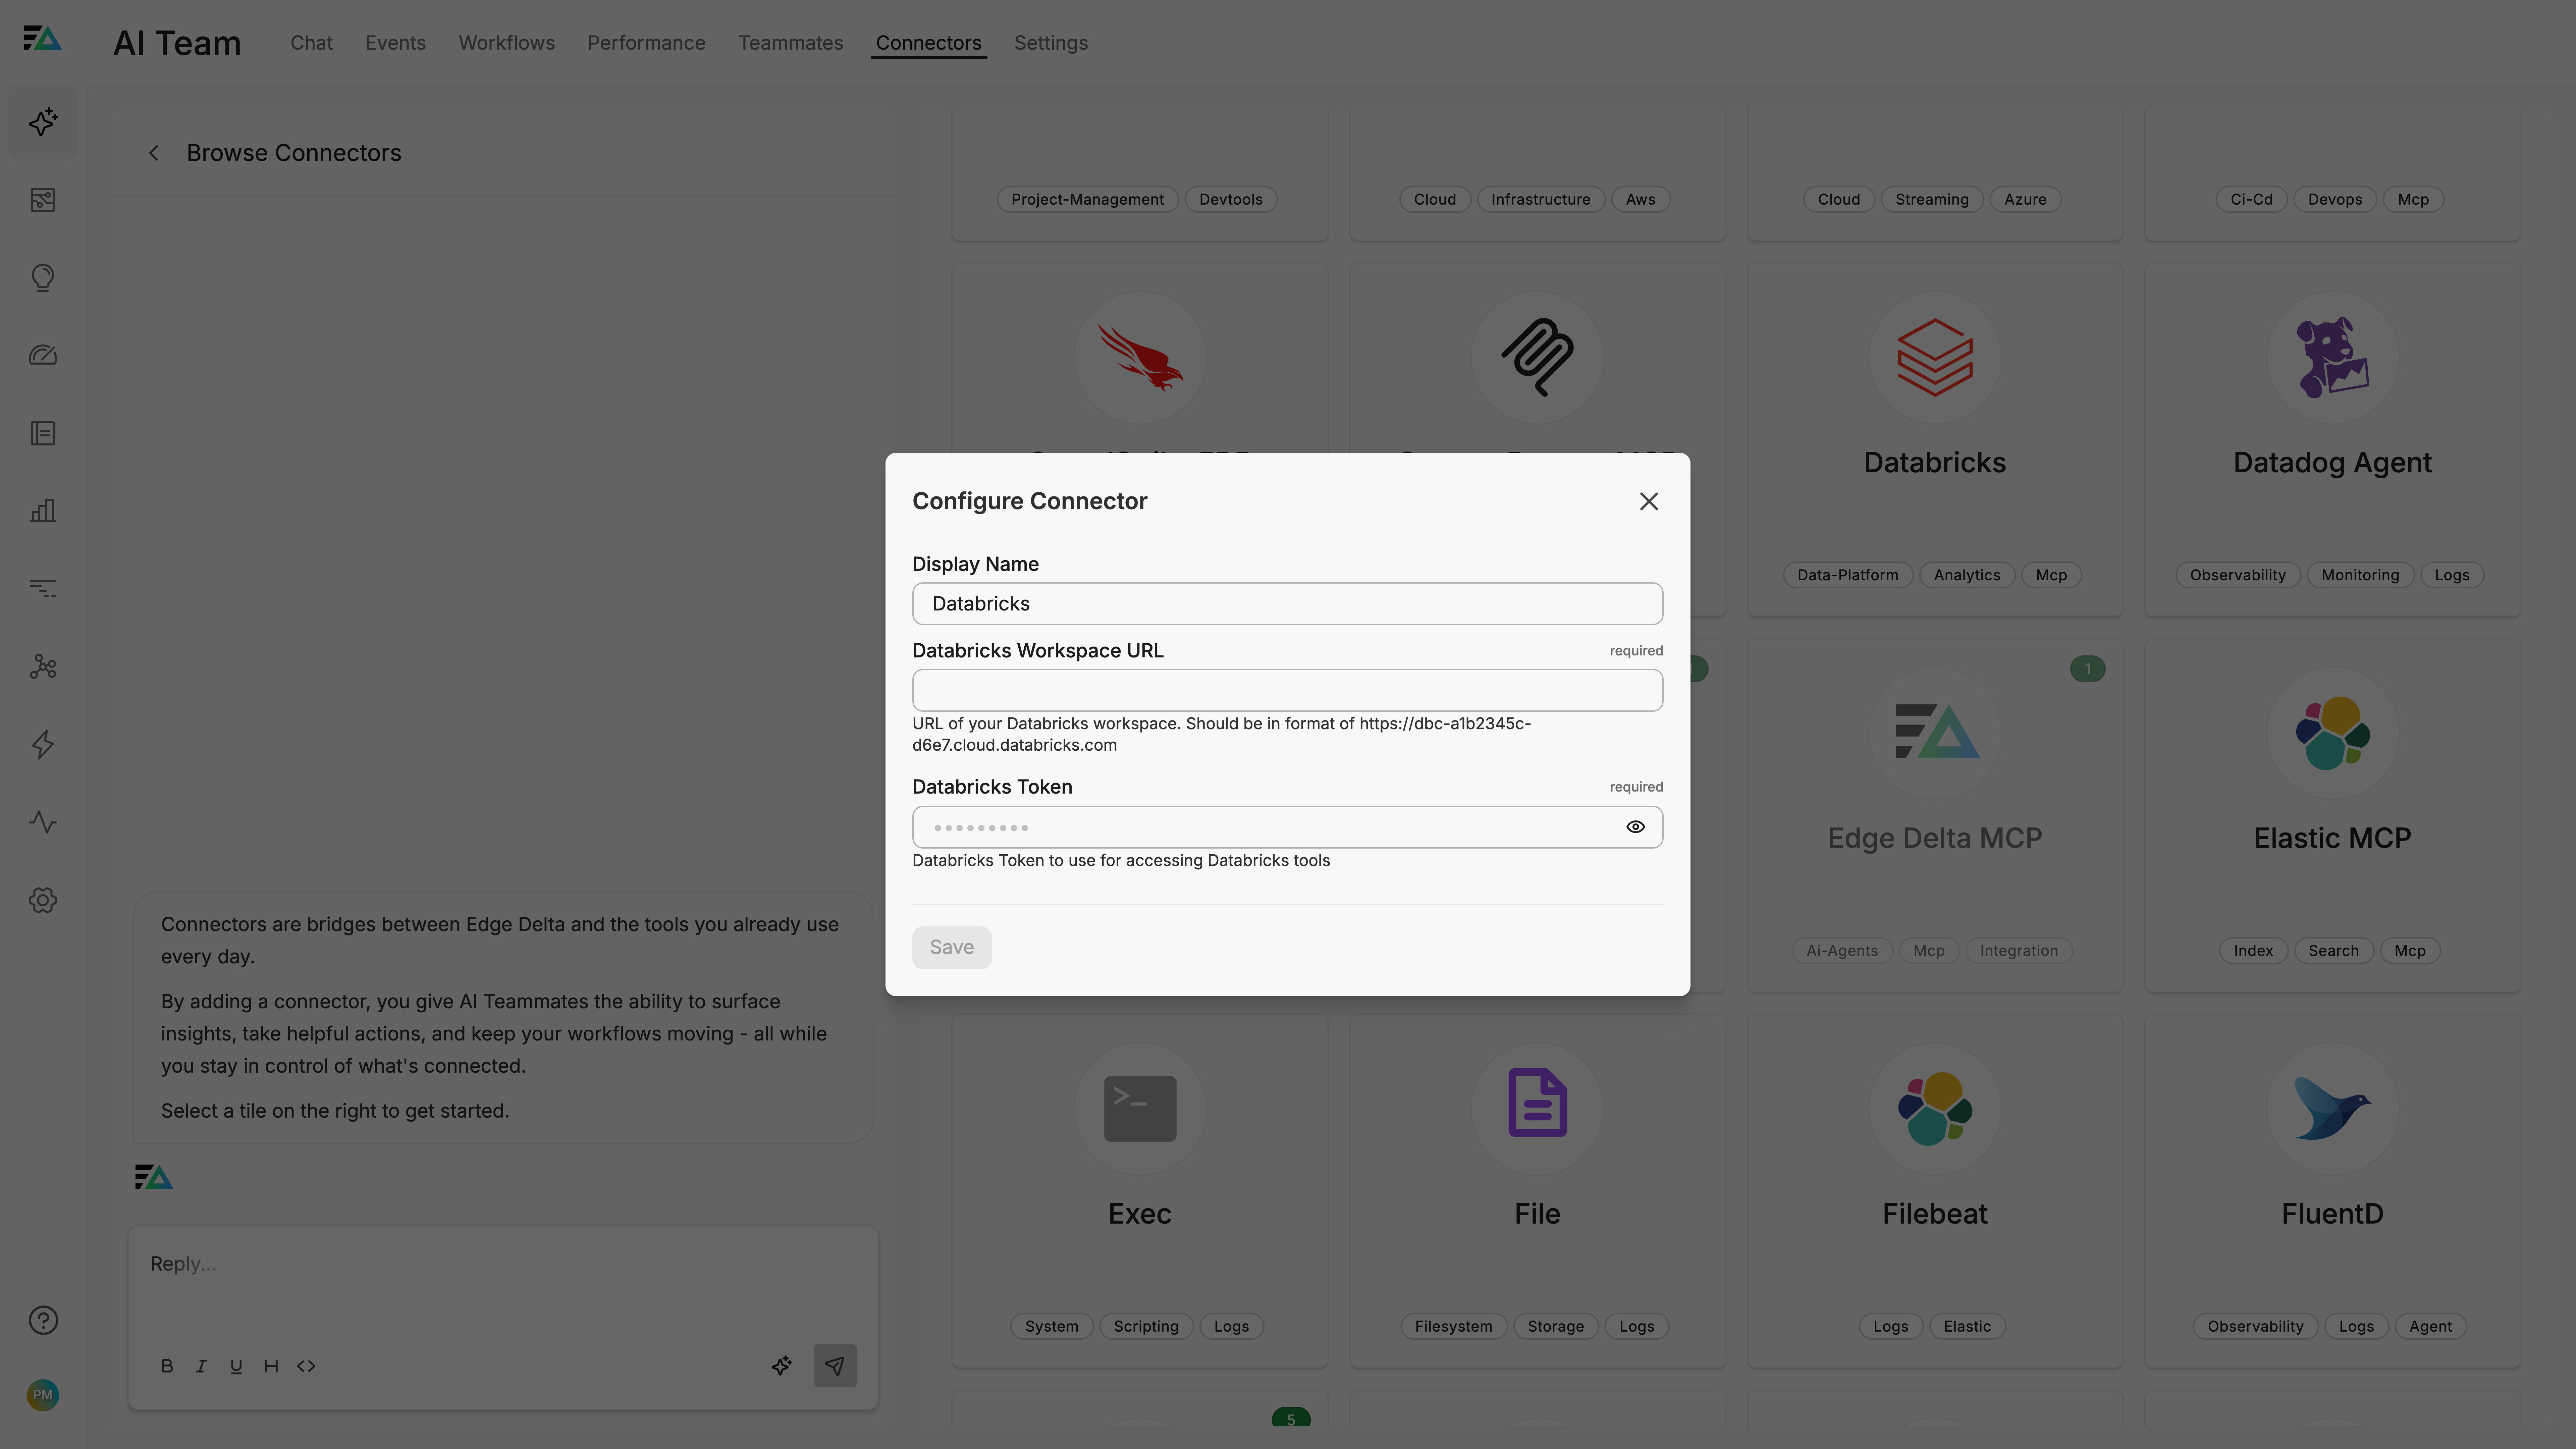The image size is (2576, 1449).
Task: Open the activity pulse icon in sidebar
Action: click(x=43, y=822)
